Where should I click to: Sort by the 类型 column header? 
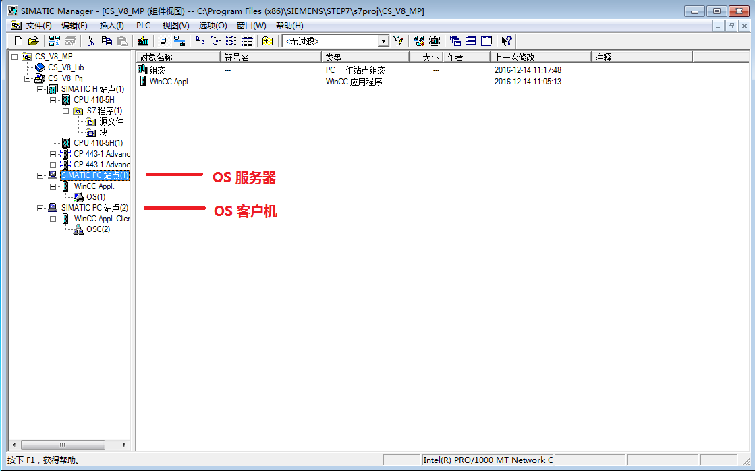(x=366, y=57)
